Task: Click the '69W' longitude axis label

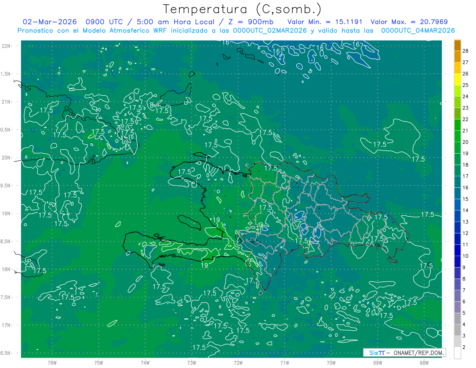Action: click(378, 363)
